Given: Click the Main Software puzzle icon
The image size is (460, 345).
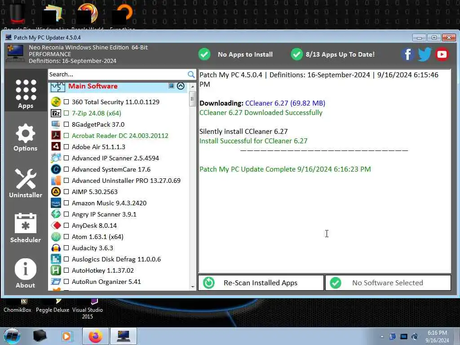Looking at the screenshot, I should tap(57, 87).
